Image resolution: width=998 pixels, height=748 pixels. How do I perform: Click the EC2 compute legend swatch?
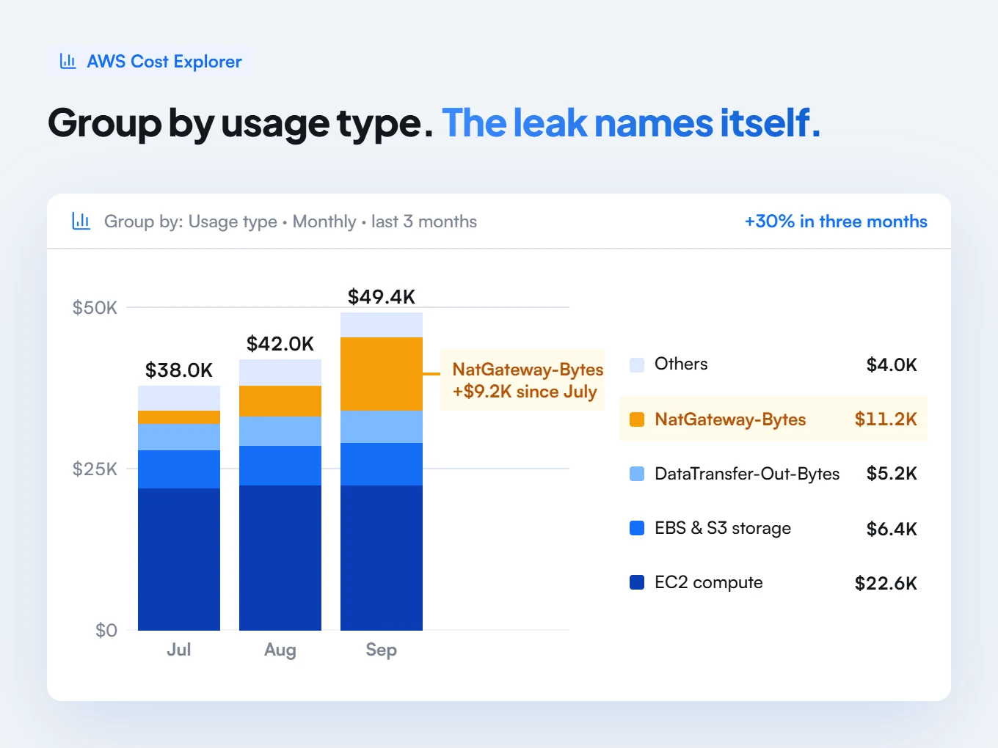(x=637, y=582)
